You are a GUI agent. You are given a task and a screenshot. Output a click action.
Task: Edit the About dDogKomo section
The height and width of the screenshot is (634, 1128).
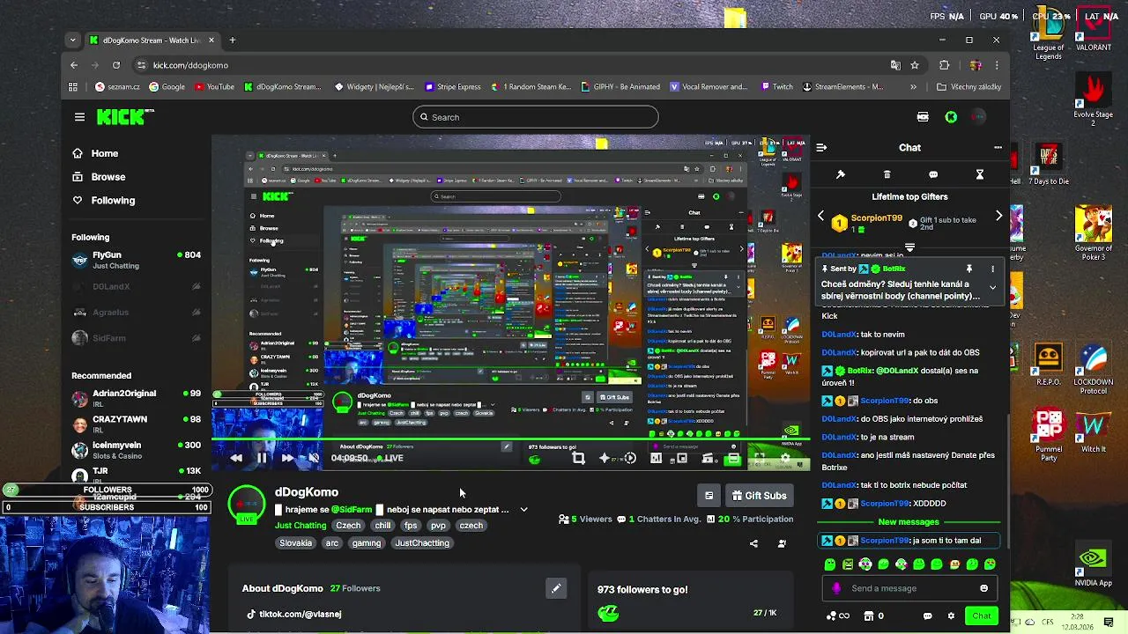click(556, 588)
